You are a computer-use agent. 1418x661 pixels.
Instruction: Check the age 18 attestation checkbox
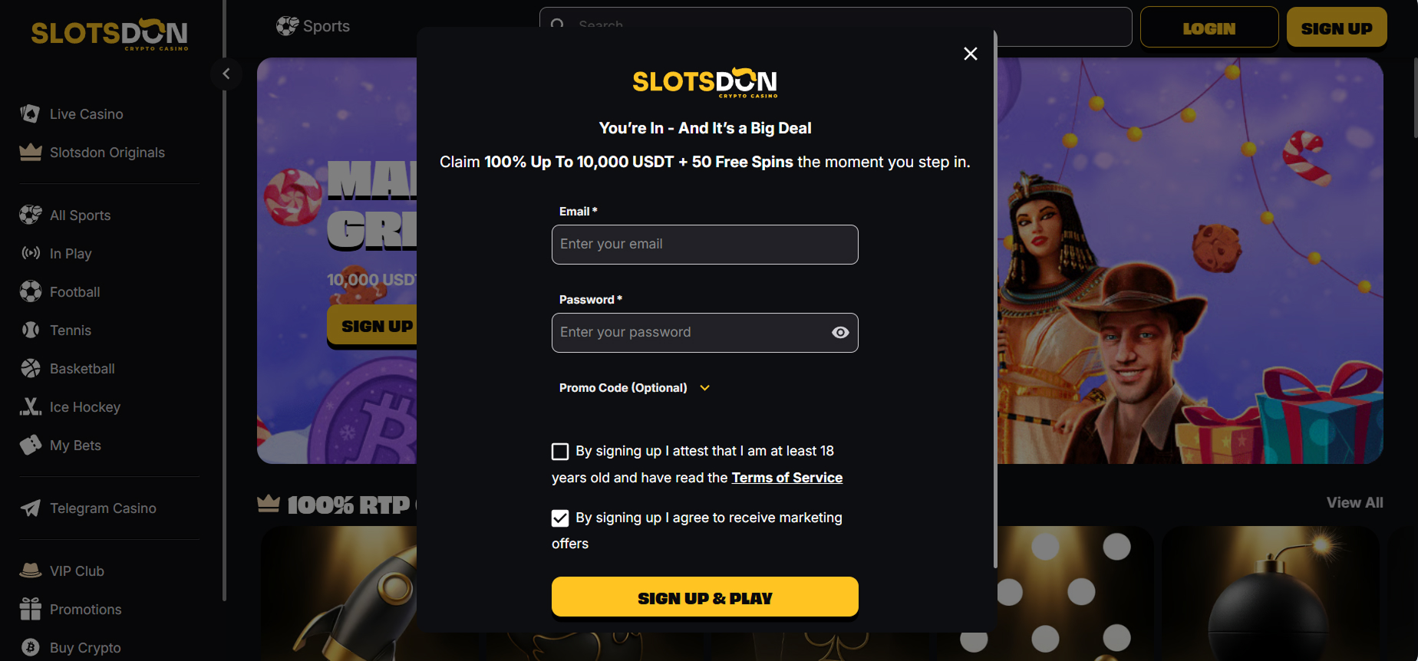pos(560,452)
